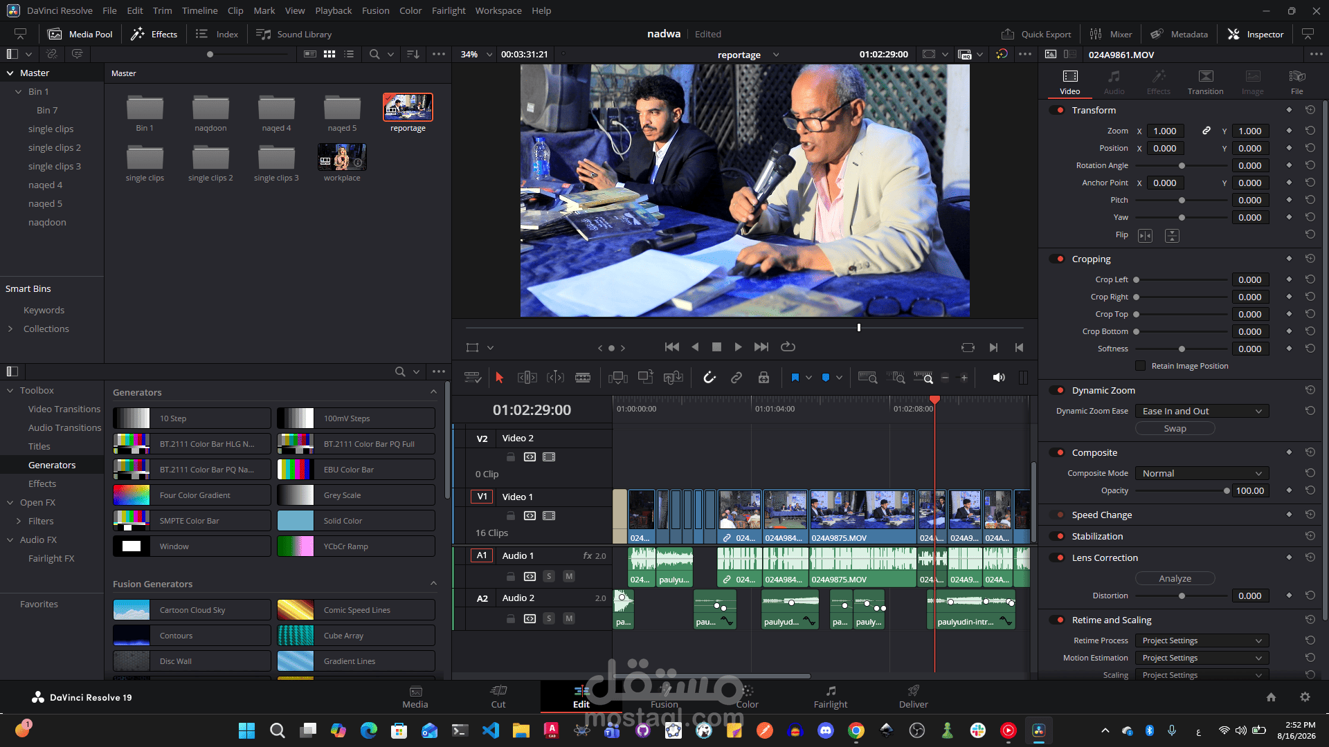Expand the Collections smart bin

click(x=10, y=329)
